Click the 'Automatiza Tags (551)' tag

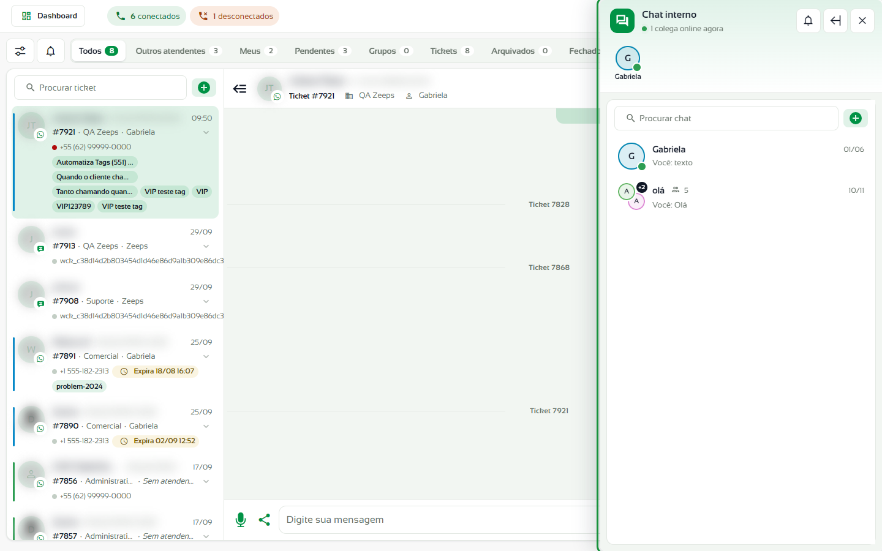click(95, 162)
